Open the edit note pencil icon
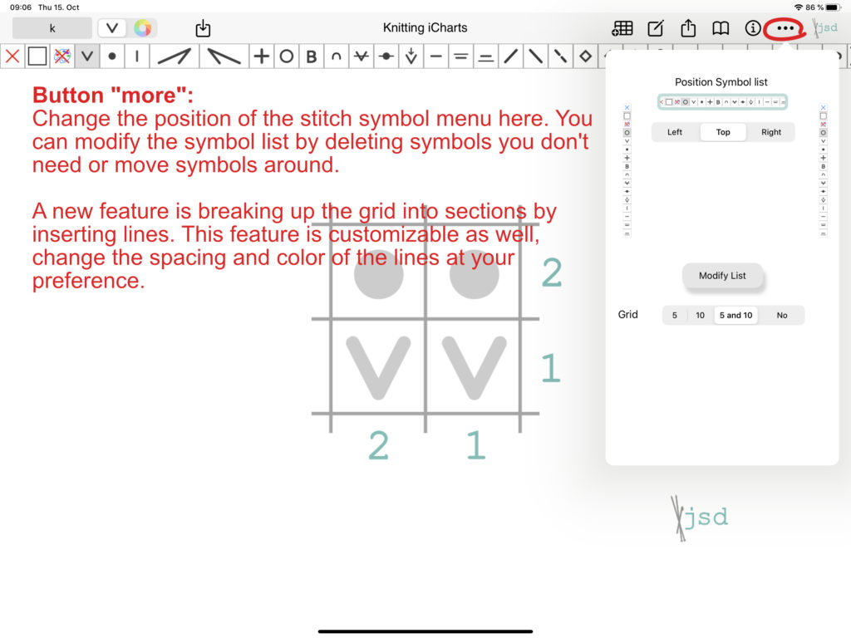Screen dimensions: 851x638 [656, 28]
